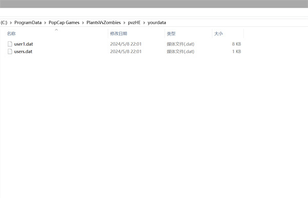Sort files by 类型 column

point(171,33)
